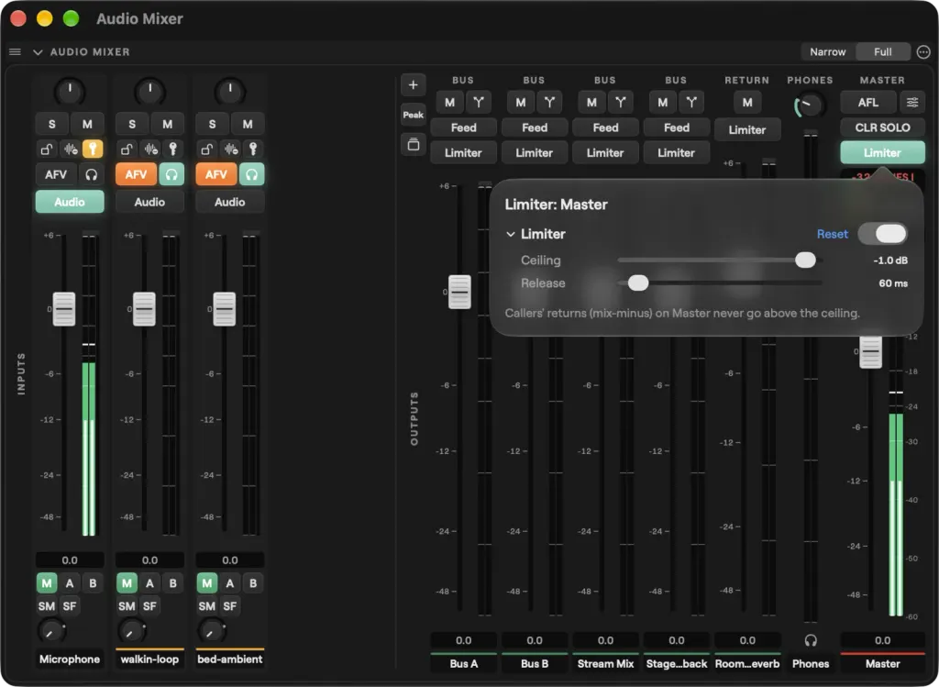Click the Peak meter mode button
The image size is (939, 687).
(414, 115)
